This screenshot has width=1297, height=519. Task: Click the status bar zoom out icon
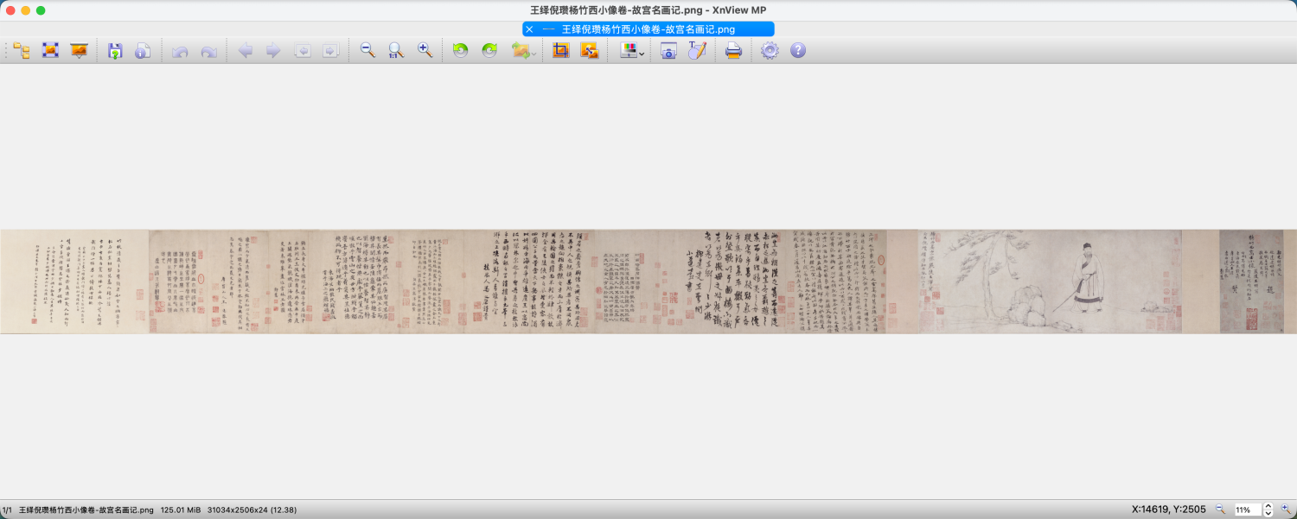click(x=1221, y=510)
